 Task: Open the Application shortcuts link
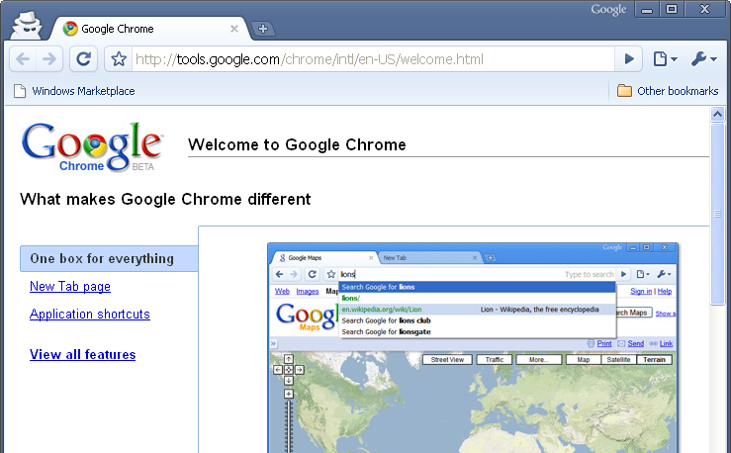[x=89, y=315]
